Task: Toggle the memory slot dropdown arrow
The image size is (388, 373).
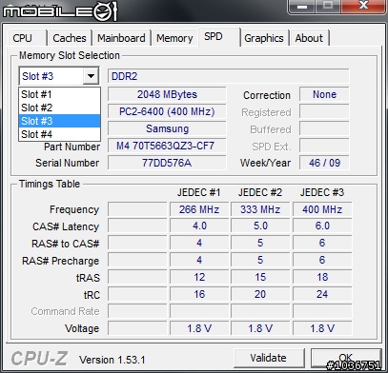Action: [91, 76]
